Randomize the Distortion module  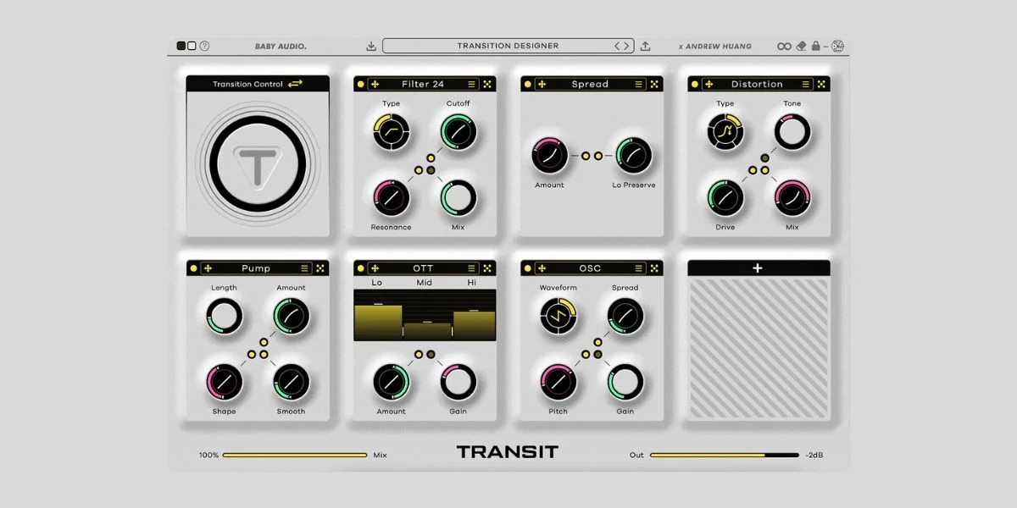tap(821, 84)
